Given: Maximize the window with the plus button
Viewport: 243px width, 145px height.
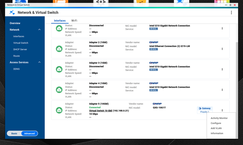Looking at the screenshot, I should (231, 5).
